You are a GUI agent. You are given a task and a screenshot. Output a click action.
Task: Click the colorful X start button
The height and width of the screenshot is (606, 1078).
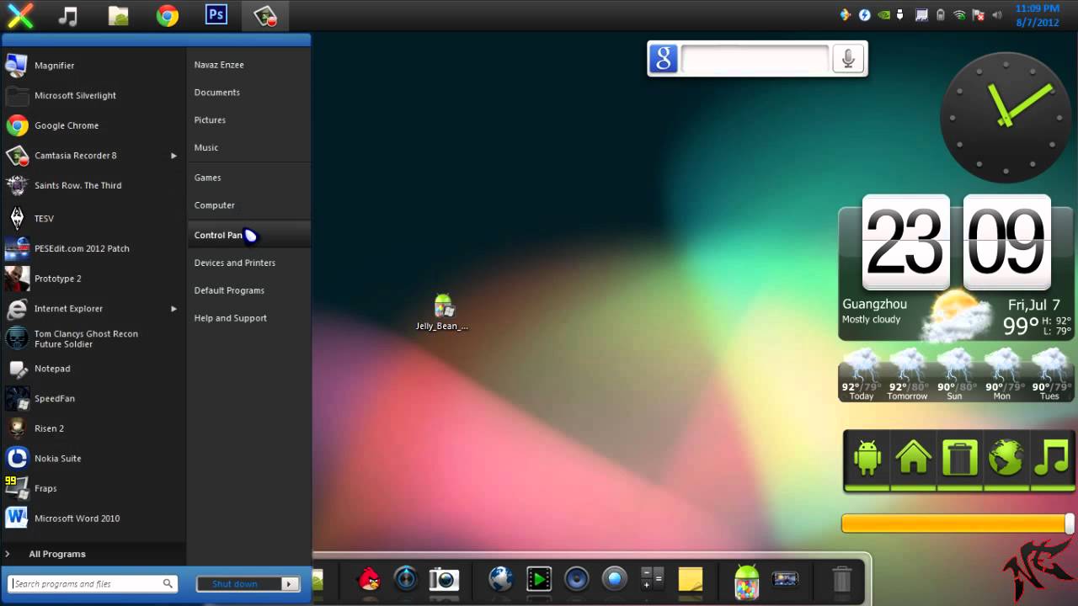[x=19, y=15]
